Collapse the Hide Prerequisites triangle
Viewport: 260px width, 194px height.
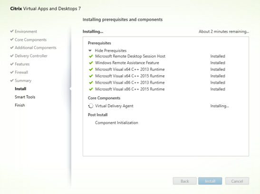pyautogui.click(x=90, y=50)
